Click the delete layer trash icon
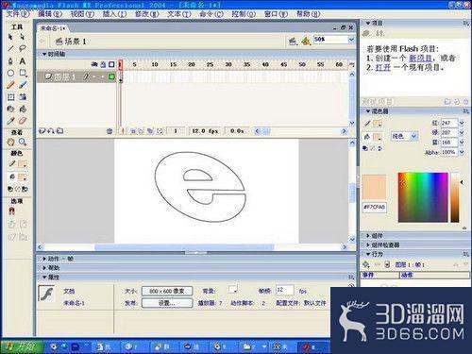The image size is (472, 354). click(110, 131)
